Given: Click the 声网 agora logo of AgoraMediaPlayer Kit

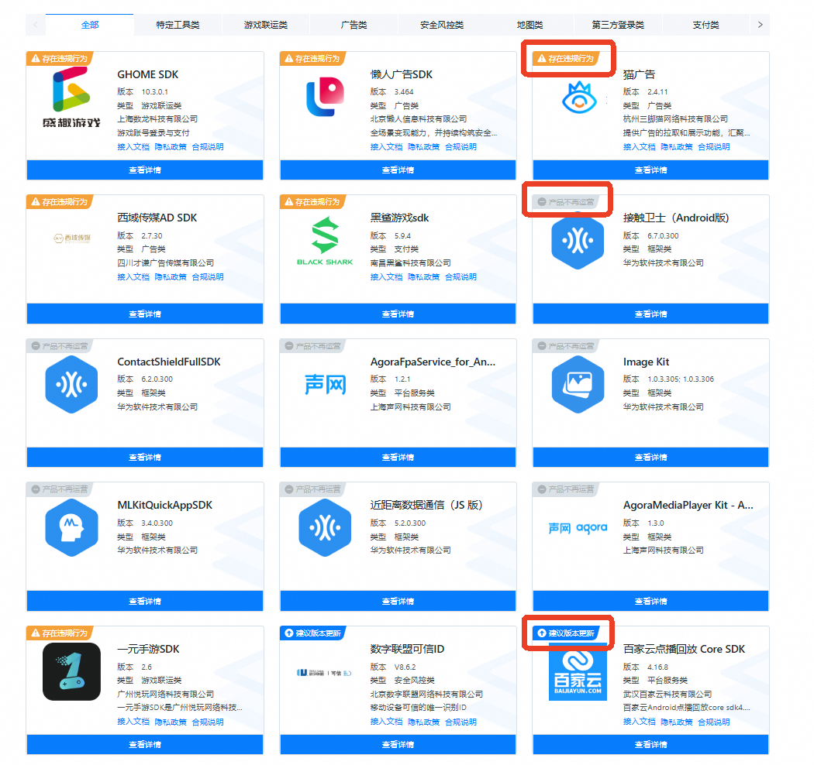Looking at the screenshot, I should click(x=578, y=528).
